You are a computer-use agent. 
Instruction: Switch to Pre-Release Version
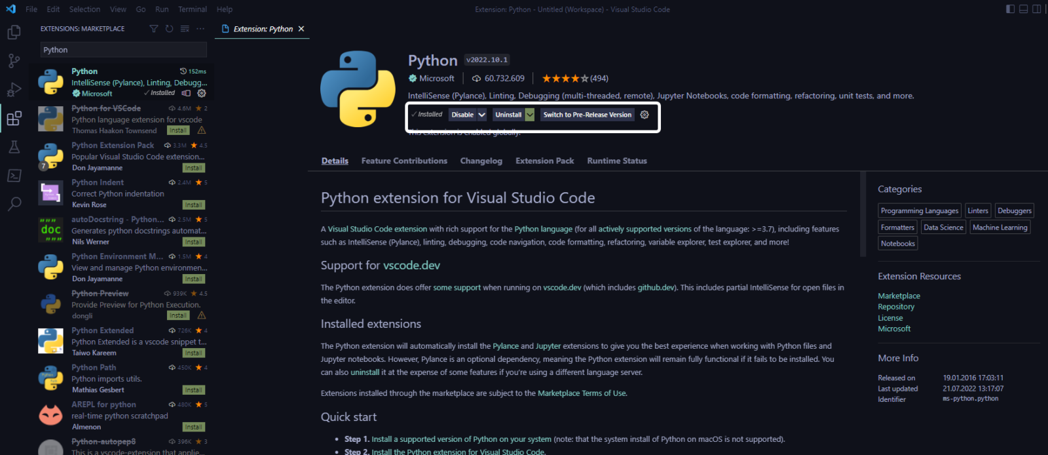[588, 115]
